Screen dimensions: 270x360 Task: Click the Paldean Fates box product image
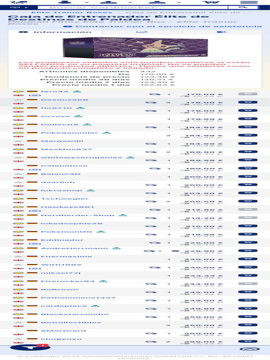pyautogui.click(x=135, y=48)
